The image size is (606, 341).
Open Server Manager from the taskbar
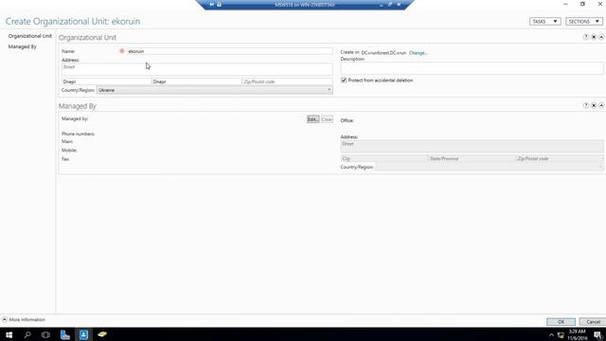tap(65, 334)
